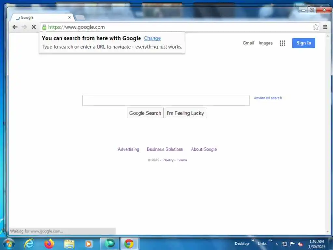Maximize the Chrome window
333x250 pixels.
(312, 10)
